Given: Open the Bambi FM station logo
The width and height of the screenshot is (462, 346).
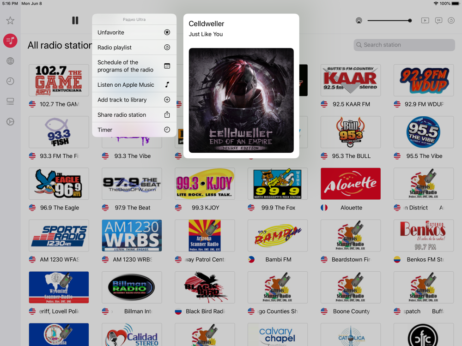Looking at the screenshot, I should tap(278, 236).
